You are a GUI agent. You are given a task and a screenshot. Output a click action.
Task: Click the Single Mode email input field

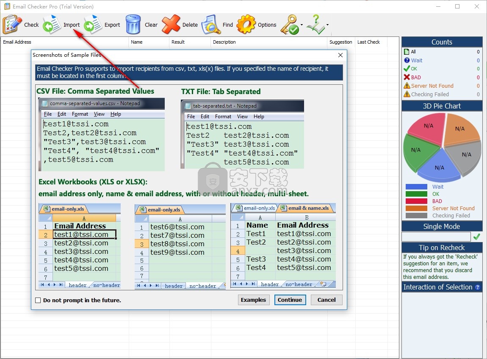click(436, 237)
